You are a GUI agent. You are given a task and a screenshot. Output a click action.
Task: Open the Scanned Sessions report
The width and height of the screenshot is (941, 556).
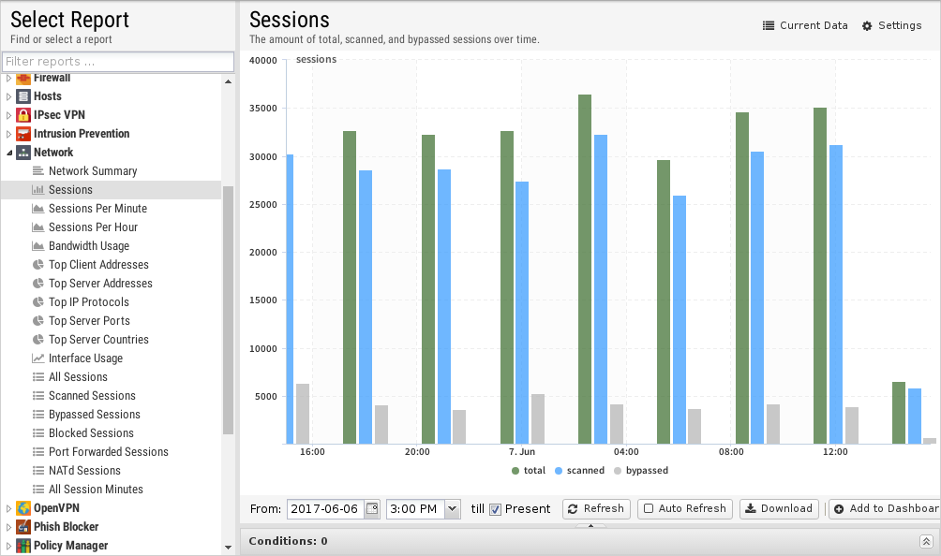(92, 395)
